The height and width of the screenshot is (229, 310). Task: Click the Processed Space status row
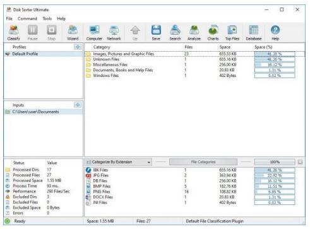coord(43,180)
